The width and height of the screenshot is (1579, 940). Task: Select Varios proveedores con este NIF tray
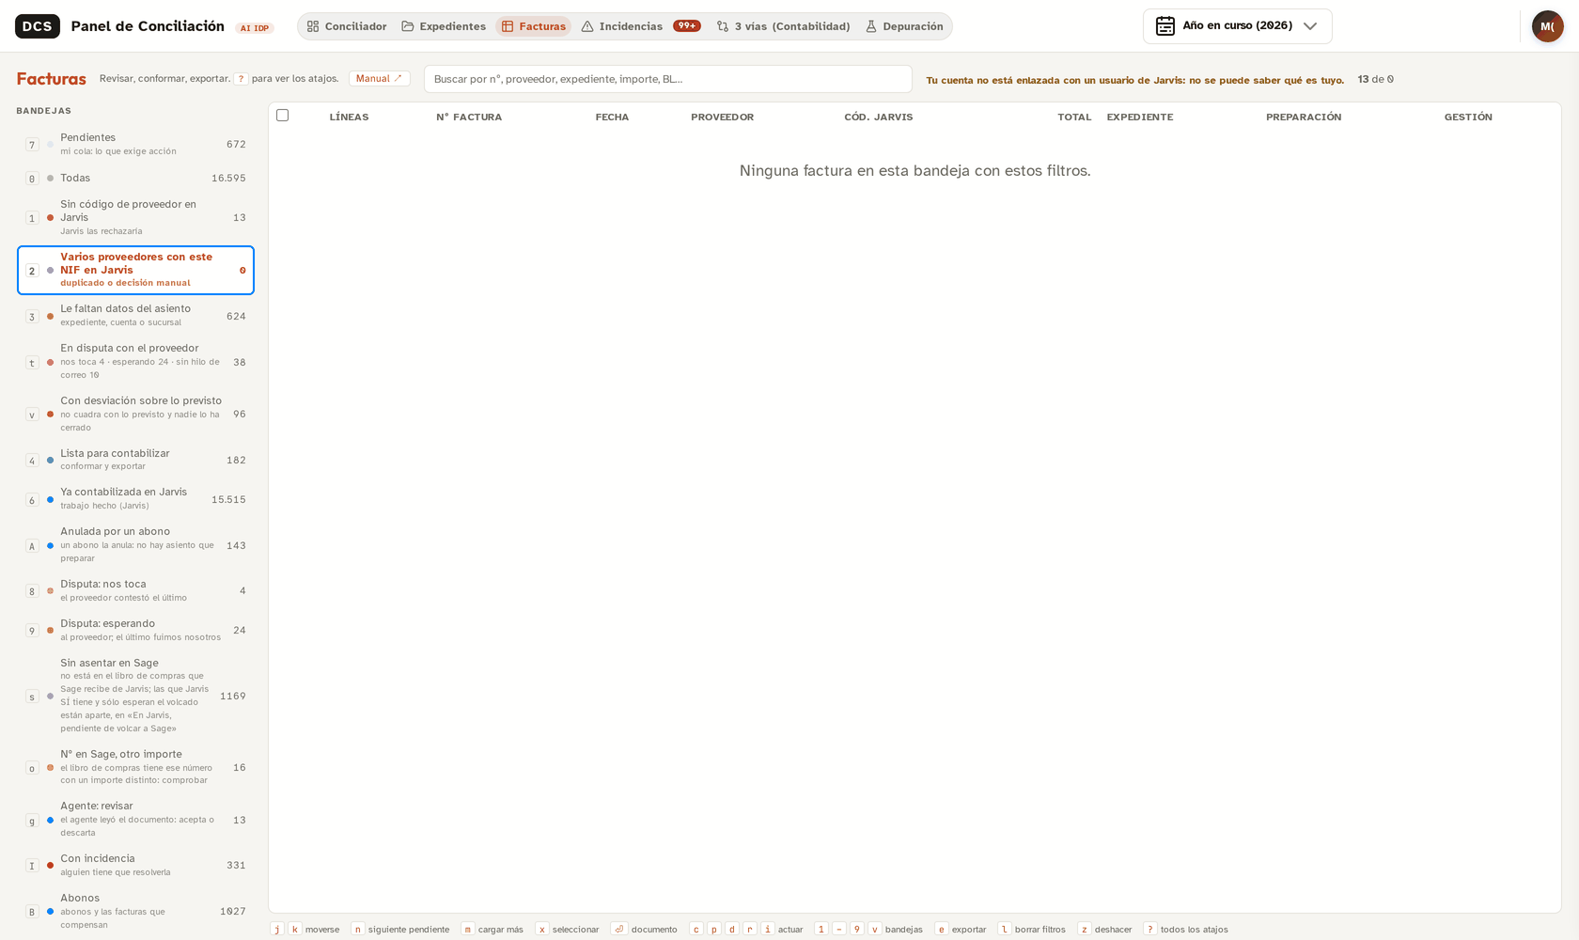point(135,270)
